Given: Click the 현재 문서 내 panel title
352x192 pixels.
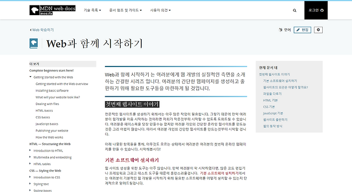Looking at the screenshot, I should pos(268,67).
